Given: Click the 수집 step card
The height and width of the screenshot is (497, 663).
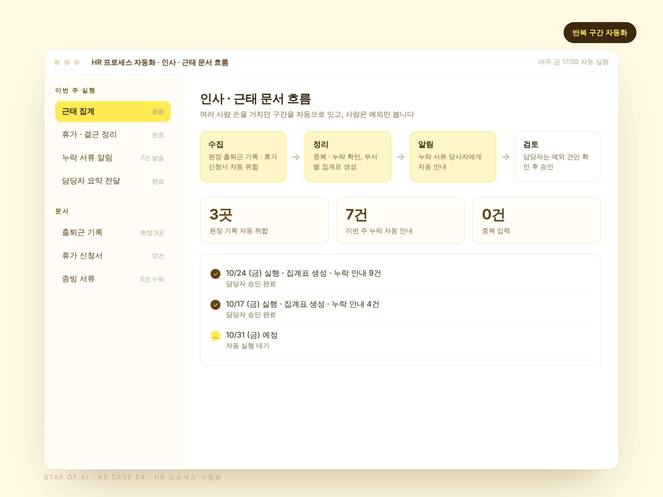Looking at the screenshot, I should pos(243,157).
